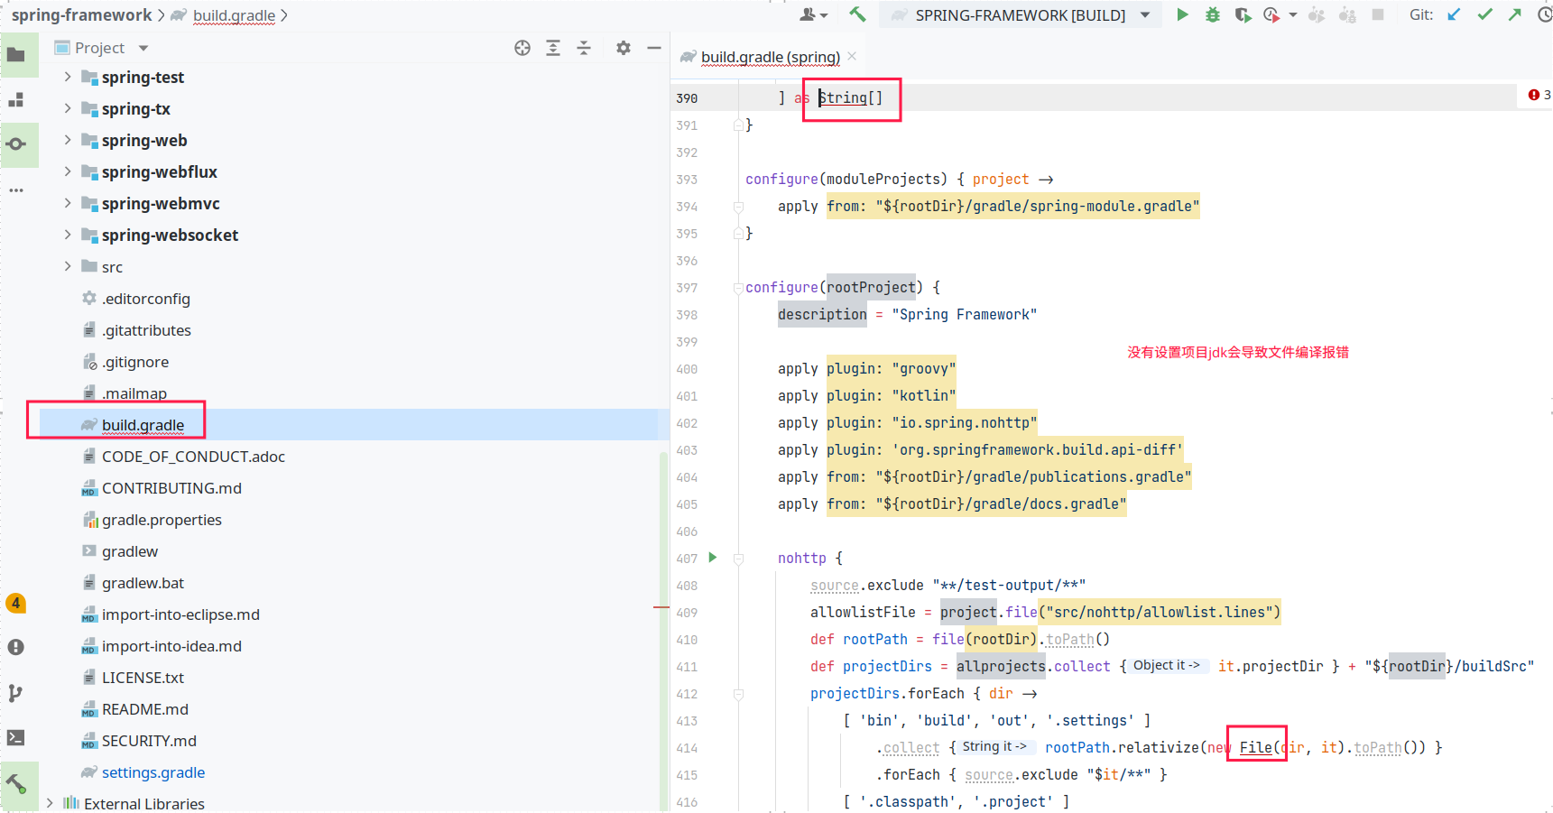Run with Coverage shield icon

[x=1243, y=14]
